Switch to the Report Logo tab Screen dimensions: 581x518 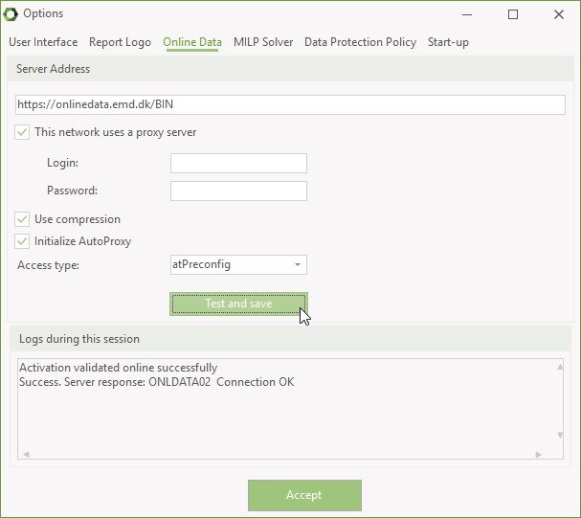click(x=120, y=42)
